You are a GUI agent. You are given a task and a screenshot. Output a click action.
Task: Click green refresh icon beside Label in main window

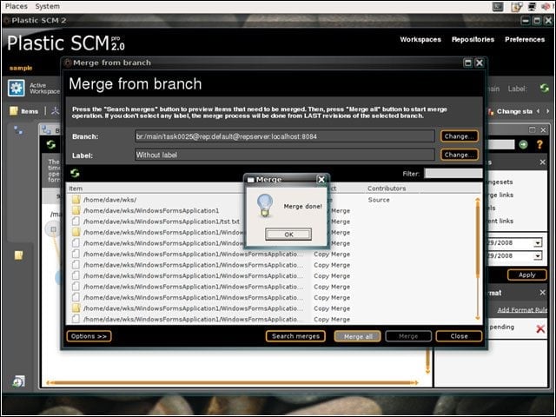545,88
